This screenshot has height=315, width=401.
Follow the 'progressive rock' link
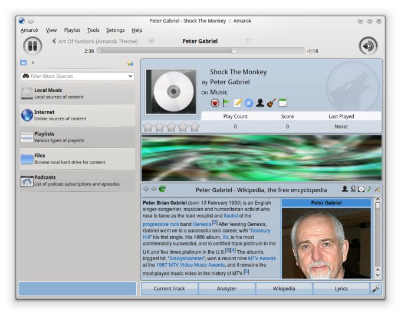pos(160,224)
